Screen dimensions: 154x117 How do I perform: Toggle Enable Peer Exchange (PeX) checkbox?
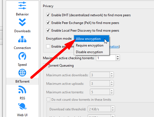pyautogui.click(x=48, y=23)
